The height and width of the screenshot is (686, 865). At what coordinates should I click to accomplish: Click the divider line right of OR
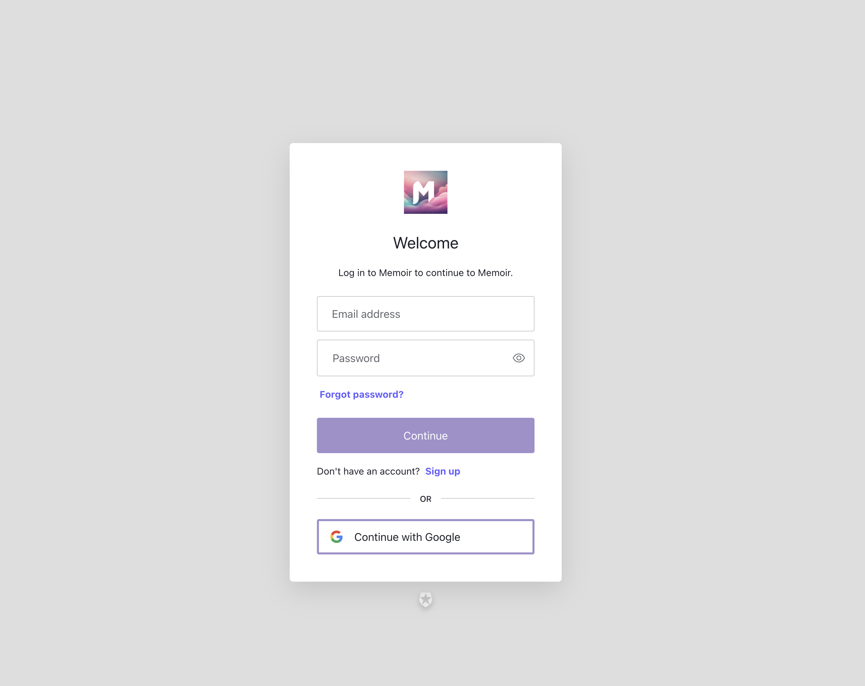click(x=488, y=498)
